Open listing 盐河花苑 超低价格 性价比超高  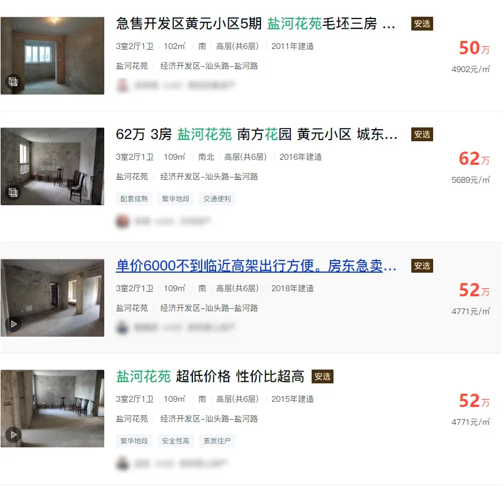210,376
